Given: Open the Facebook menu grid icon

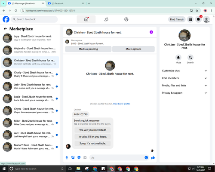Looking at the screenshot, I should point(190,19).
